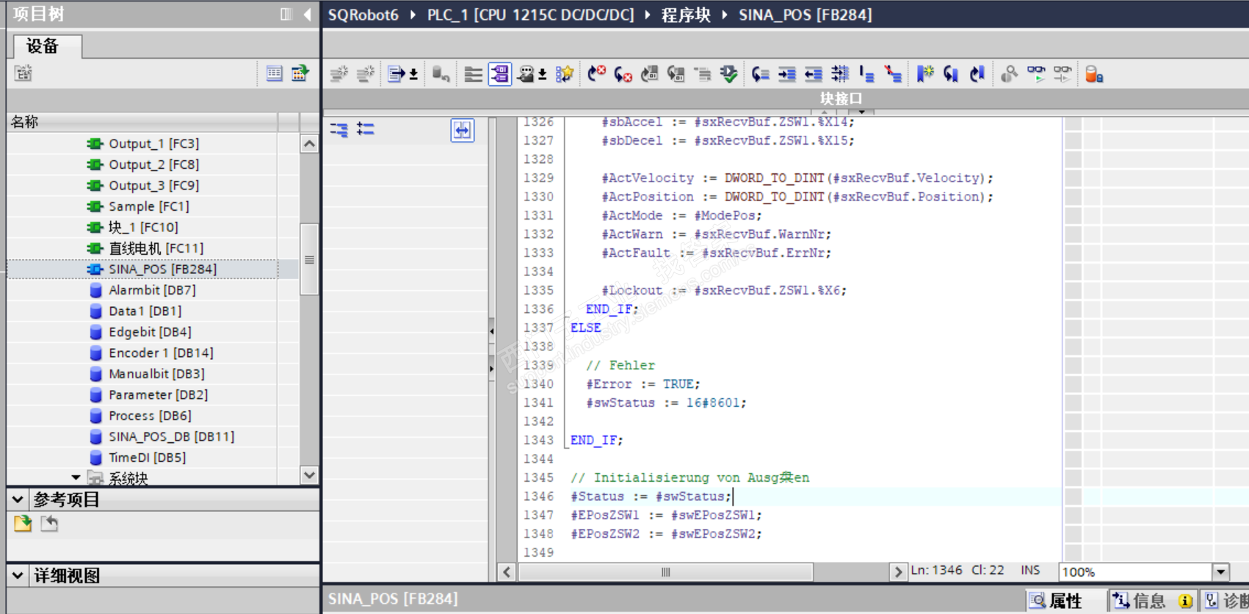
Task: Click the monitoring glasses on/off icon
Action: coord(1036,74)
